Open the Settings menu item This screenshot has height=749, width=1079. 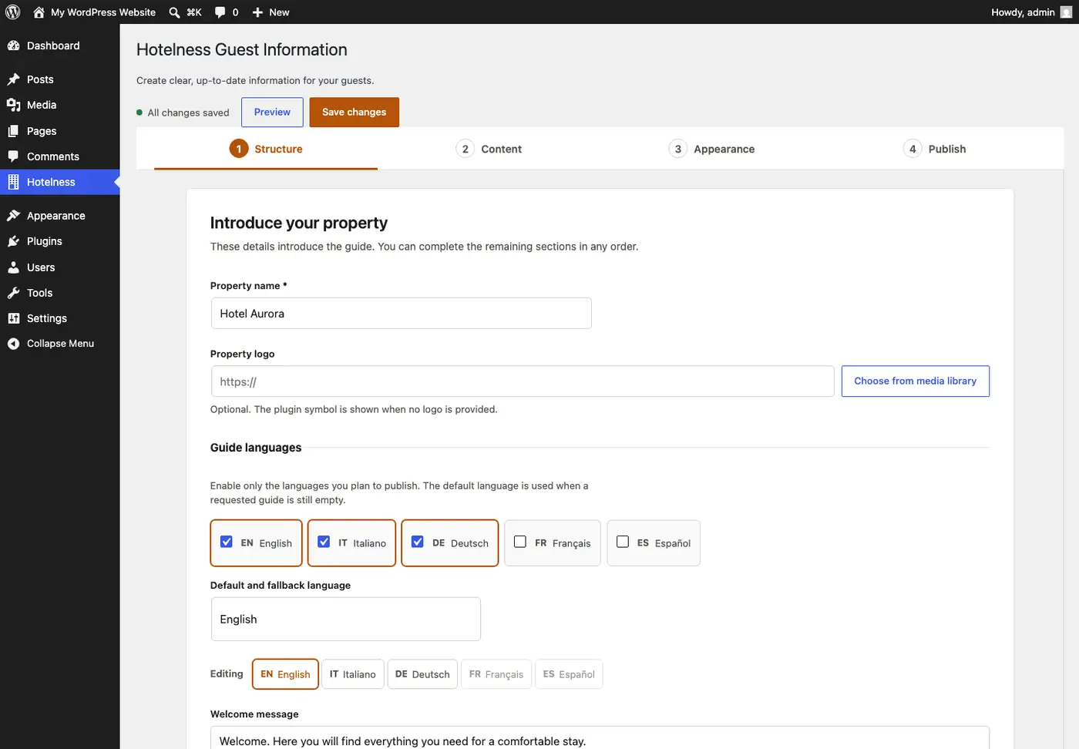click(x=60, y=318)
